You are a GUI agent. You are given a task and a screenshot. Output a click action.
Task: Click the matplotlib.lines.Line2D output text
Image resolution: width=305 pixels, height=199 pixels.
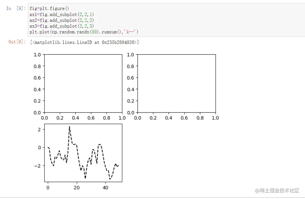pyautogui.click(x=85, y=42)
